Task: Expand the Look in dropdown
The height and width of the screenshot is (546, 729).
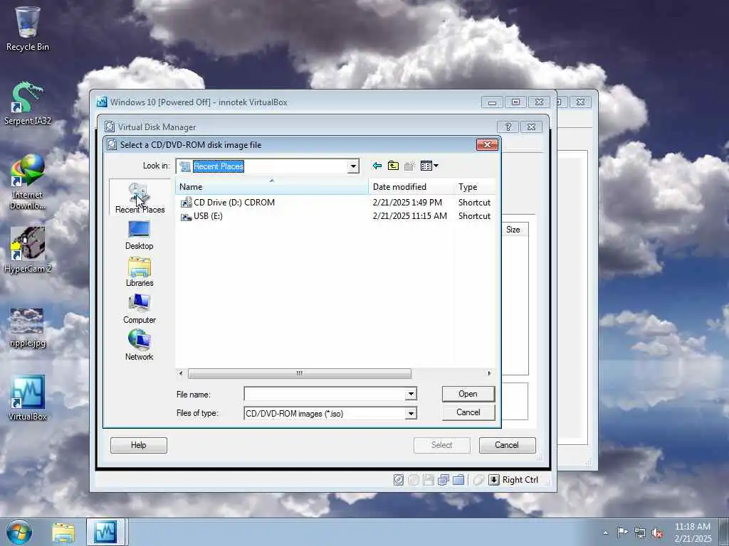Action: [x=353, y=166]
